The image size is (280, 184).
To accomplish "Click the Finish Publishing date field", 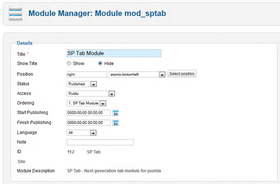I will point(88,123).
